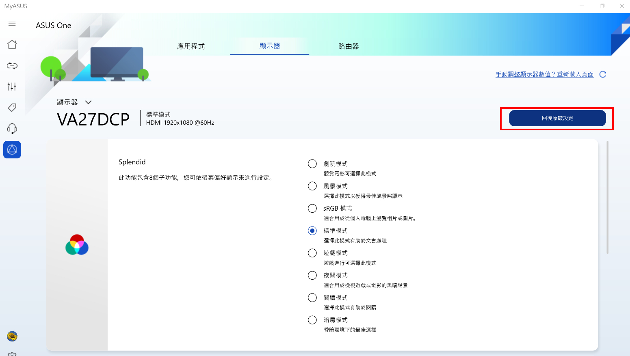Open customer support headset icon
This screenshot has height=356, width=630.
click(12, 129)
